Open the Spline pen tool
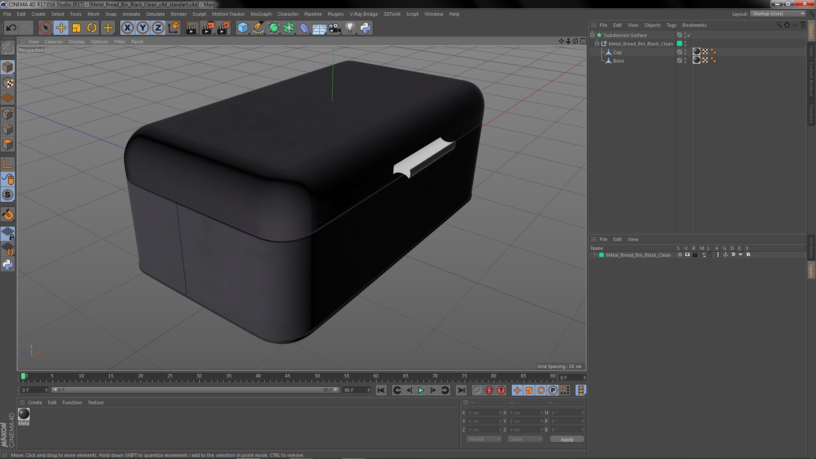816x459 pixels. pos(258,28)
